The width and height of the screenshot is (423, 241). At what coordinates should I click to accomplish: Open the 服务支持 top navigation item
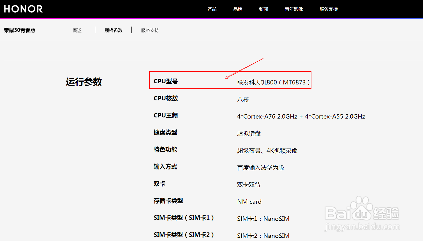[x=329, y=9]
